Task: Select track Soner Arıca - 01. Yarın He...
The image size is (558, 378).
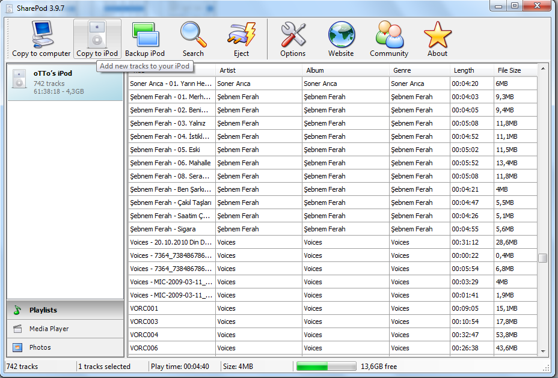Action: point(333,84)
